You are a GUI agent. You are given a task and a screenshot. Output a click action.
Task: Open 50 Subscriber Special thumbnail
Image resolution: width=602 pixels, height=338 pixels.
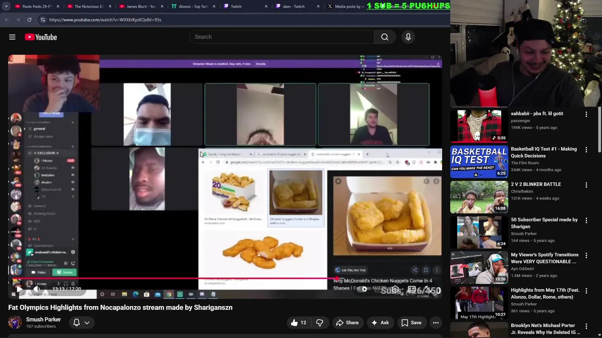click(479, 232)
